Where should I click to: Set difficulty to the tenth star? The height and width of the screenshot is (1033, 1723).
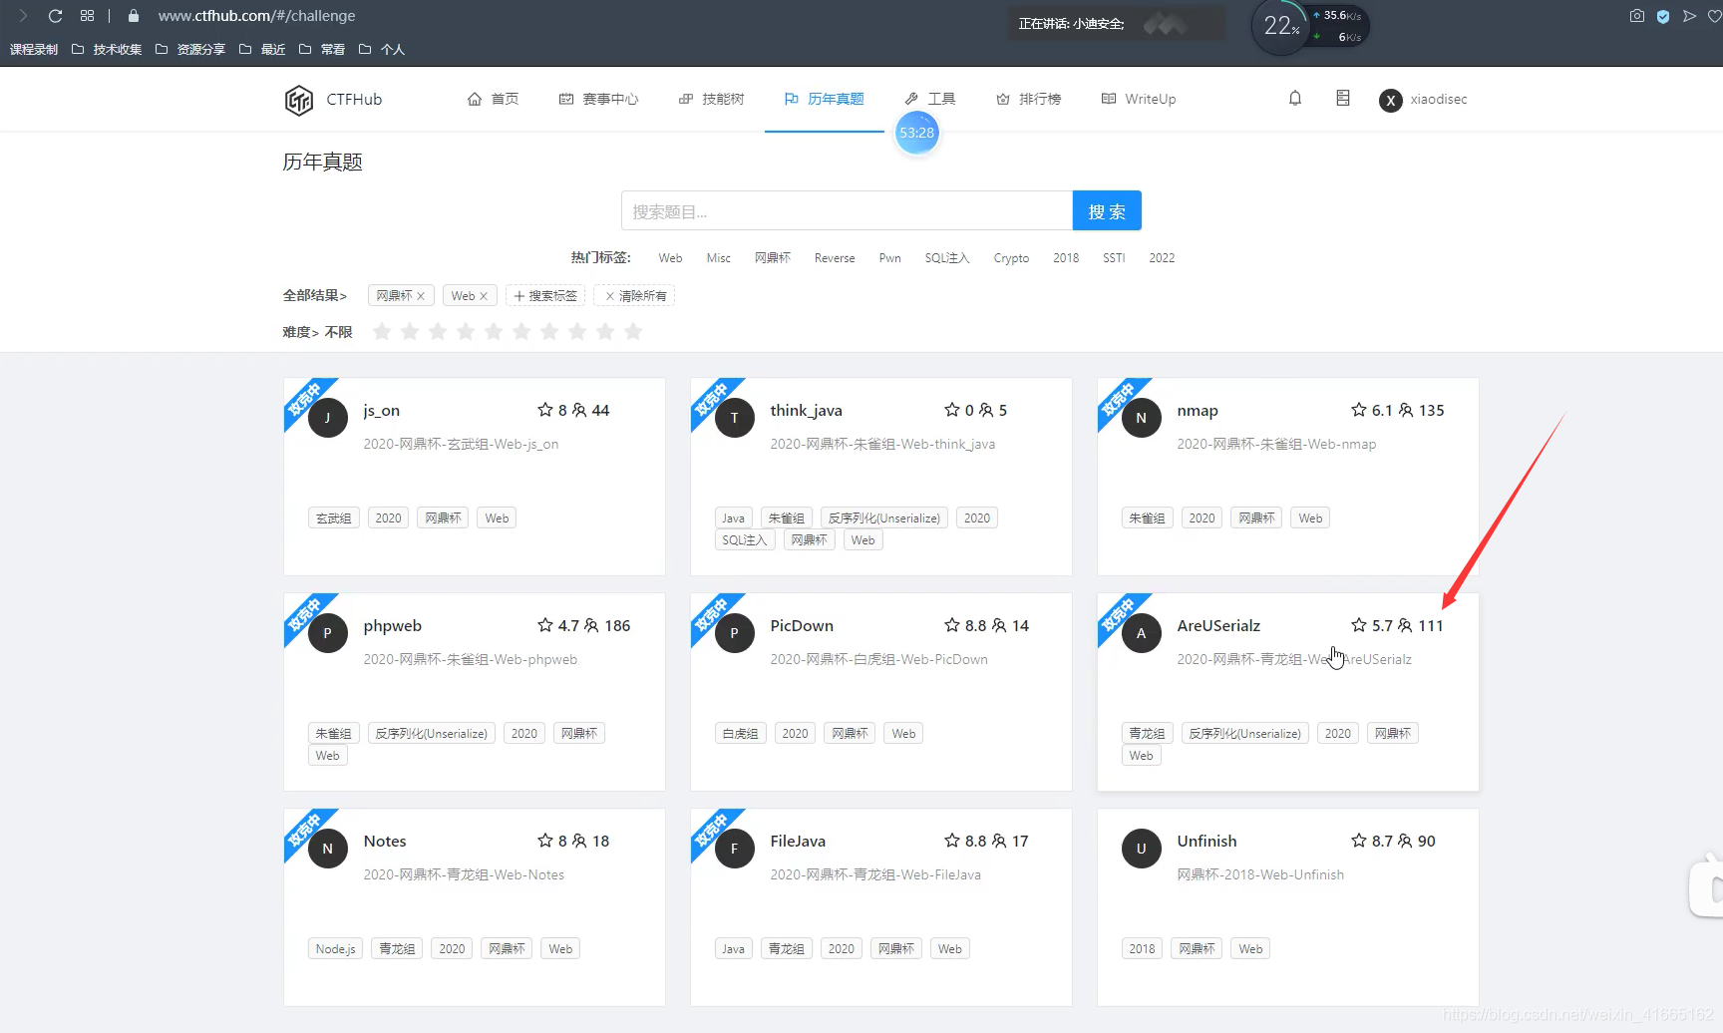633,332
